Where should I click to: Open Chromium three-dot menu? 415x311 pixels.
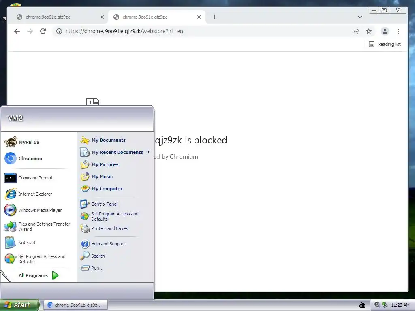398,31
